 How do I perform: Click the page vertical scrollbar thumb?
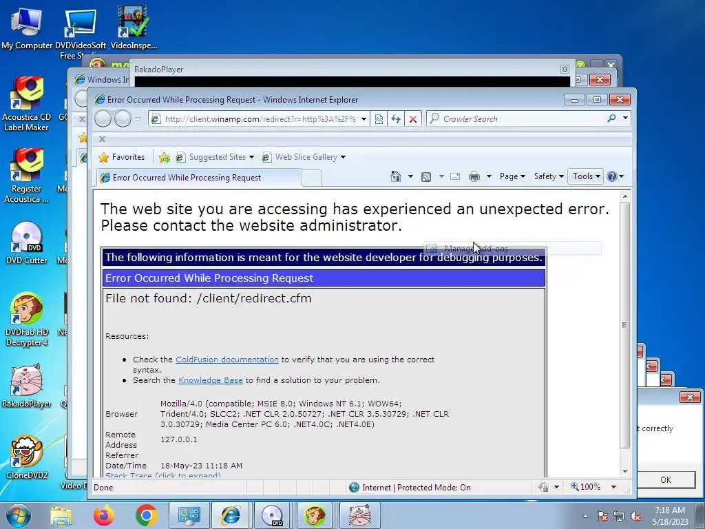pos(624,325)
